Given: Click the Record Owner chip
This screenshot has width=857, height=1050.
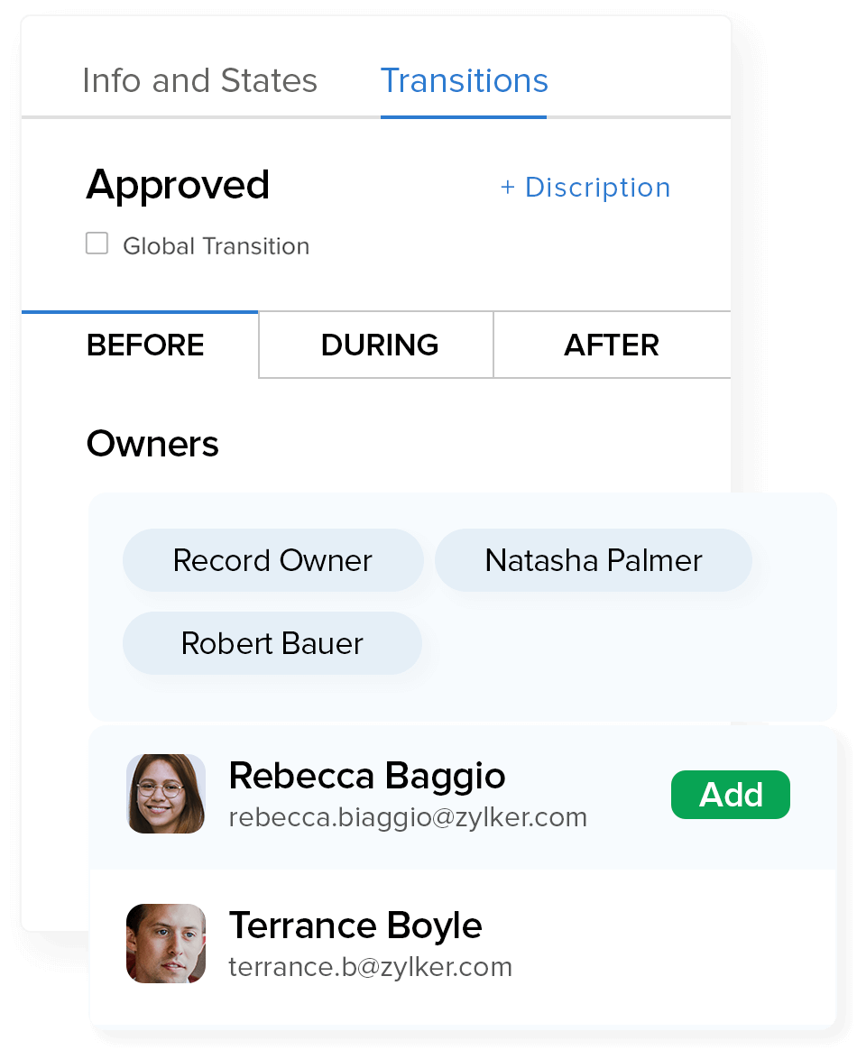Looking at the screenshot, I should (272, 560).
